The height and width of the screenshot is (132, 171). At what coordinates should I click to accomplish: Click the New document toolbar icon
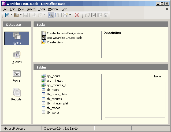[7, 15]
